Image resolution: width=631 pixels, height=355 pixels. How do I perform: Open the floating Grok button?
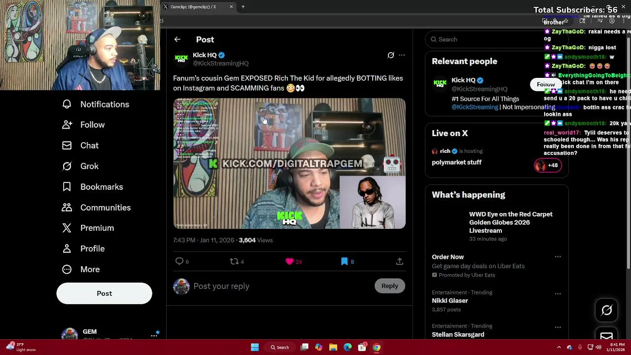[606, 310]
